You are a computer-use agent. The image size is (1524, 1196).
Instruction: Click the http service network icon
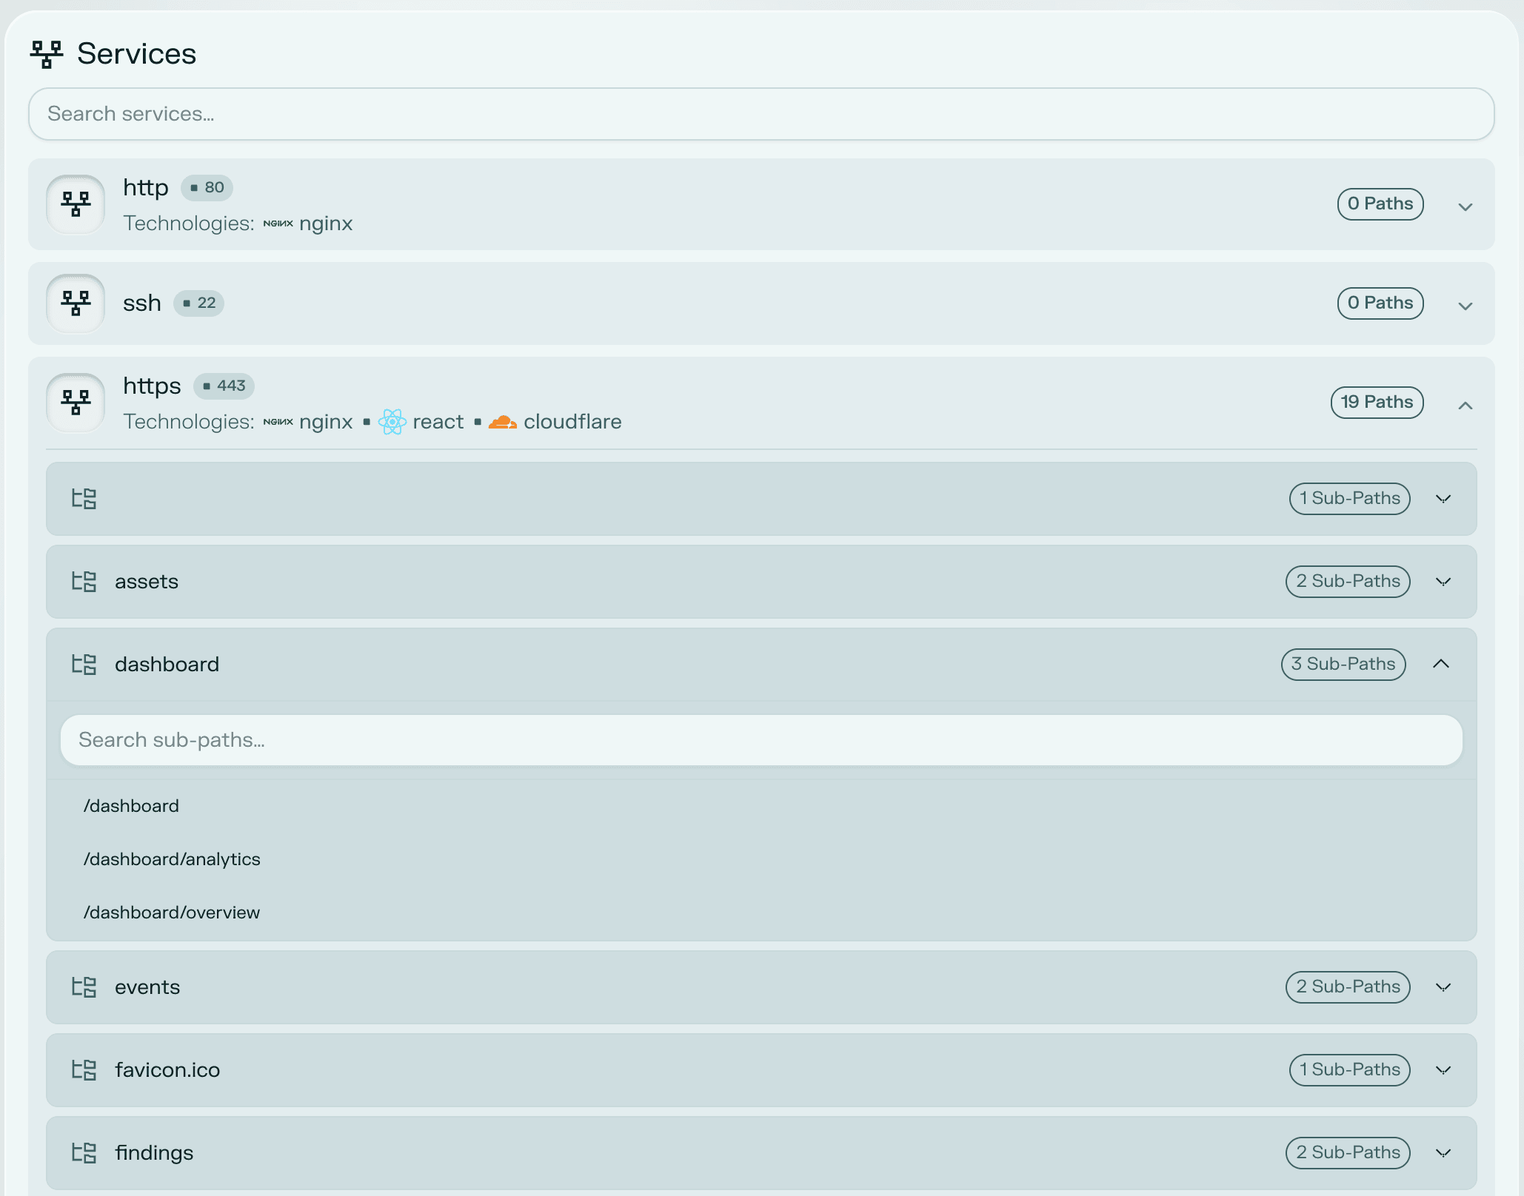pyautogui.click(x=76, y=204)
